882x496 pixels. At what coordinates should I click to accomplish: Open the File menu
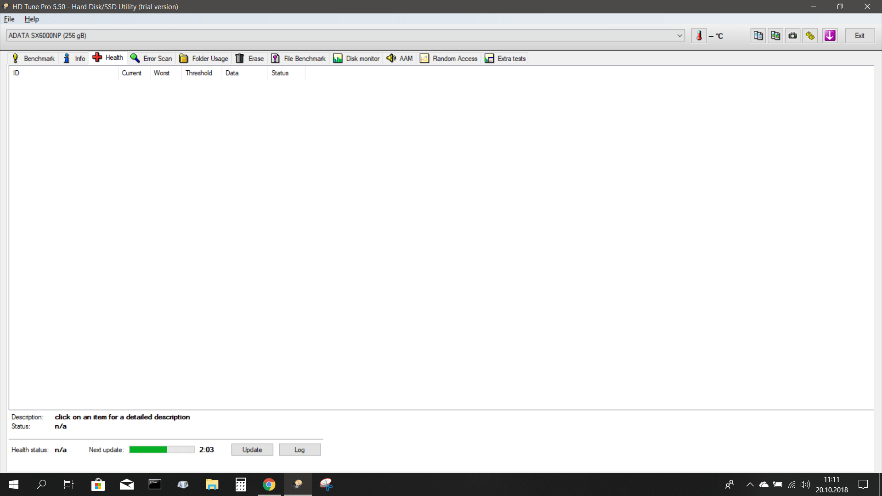(x=9, y=19)
